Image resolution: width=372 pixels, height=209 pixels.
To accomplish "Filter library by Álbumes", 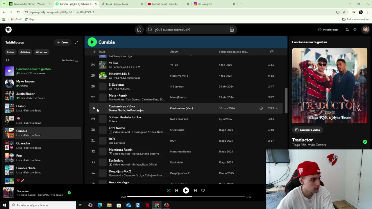I will click(x=42, y=52).
